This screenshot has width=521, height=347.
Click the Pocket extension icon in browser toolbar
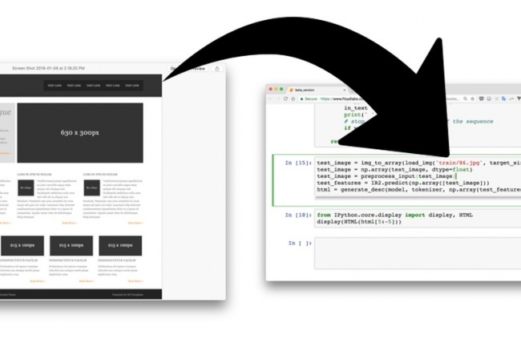point(481,99)
